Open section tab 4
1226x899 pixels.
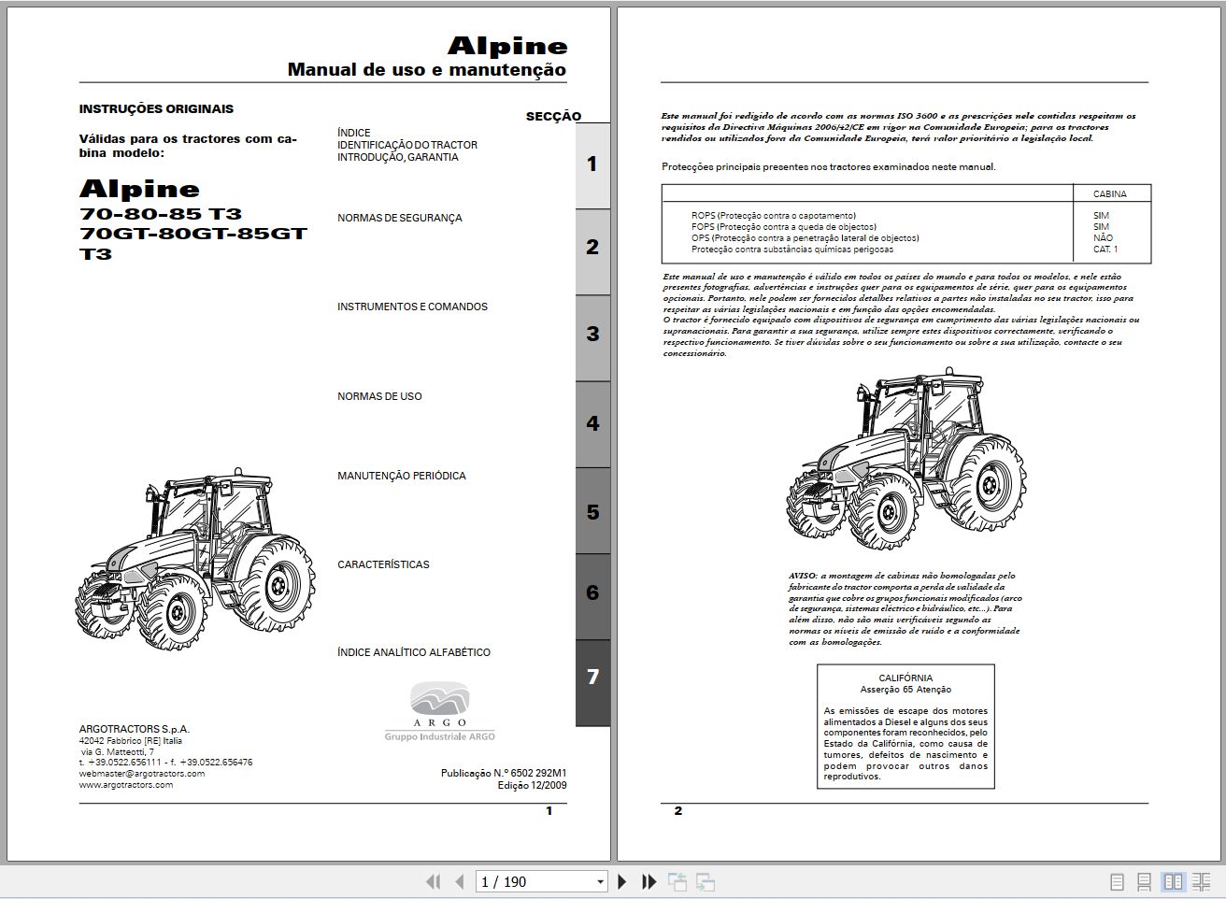click(592, 423)
